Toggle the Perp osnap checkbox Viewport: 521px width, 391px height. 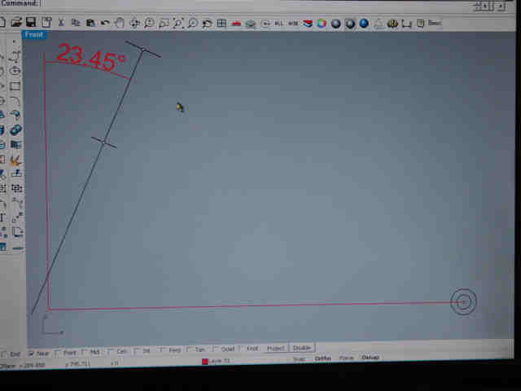[163, 349]
